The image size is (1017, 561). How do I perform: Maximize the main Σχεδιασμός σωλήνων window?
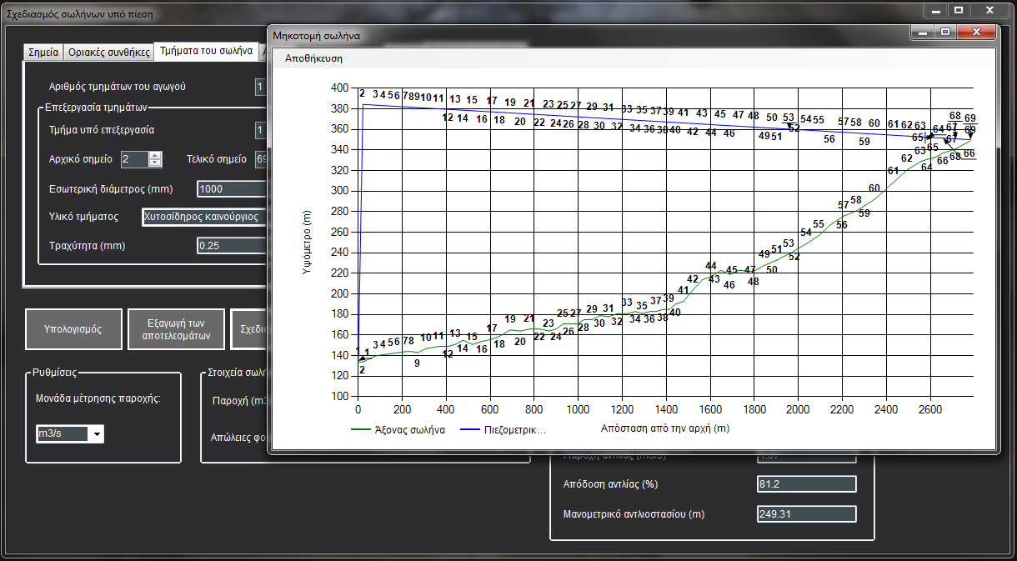[x=959, y=11]
